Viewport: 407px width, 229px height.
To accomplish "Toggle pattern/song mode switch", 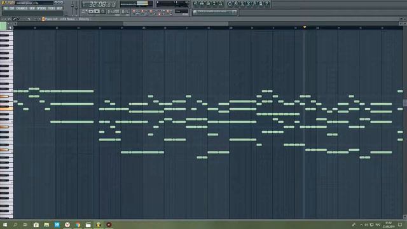I will 85,11.
